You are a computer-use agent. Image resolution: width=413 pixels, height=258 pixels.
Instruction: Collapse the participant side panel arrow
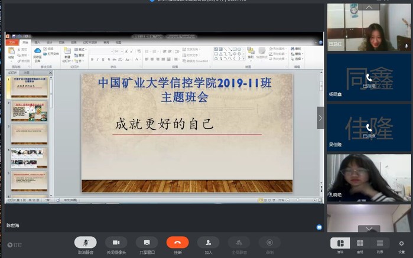point(321,117)
